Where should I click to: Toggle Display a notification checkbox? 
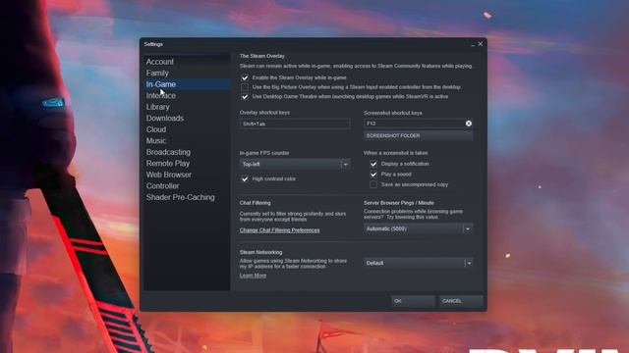[x=373, y=164]
